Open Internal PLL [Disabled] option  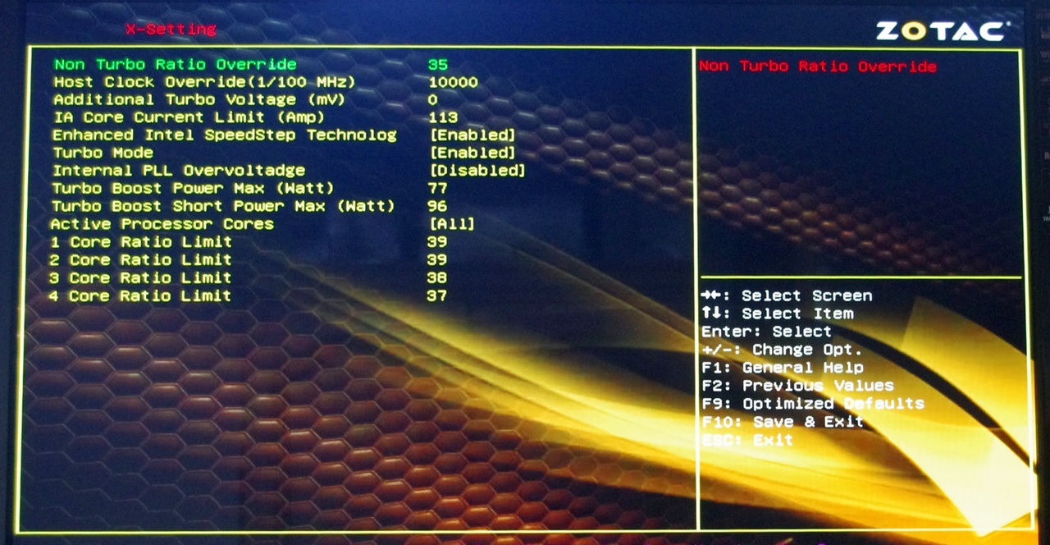(x=477, y=171)
